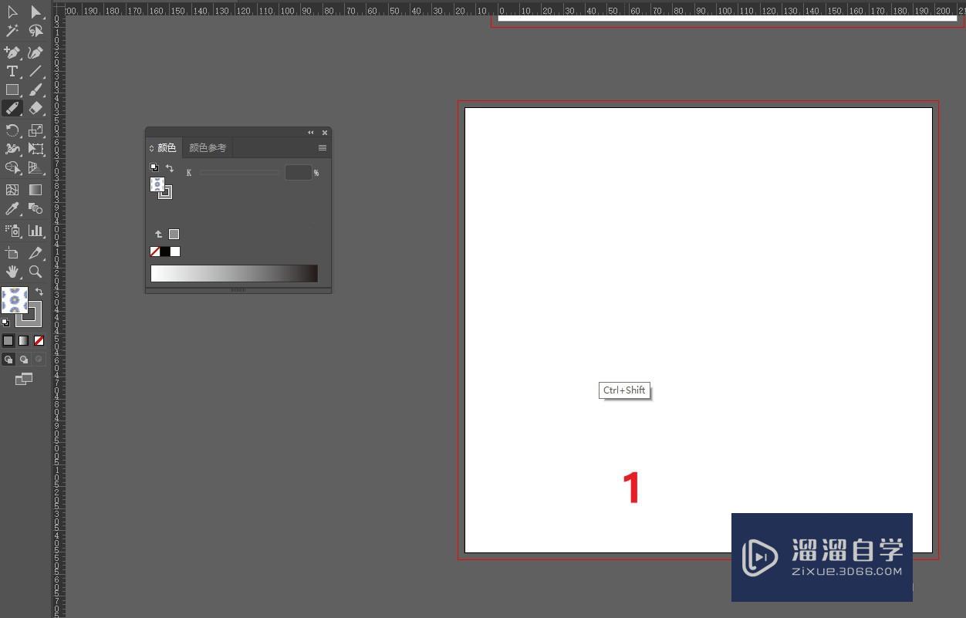Enable Draw Normal mode
This screenshot has height=618, width=966.
pos(8,360)
